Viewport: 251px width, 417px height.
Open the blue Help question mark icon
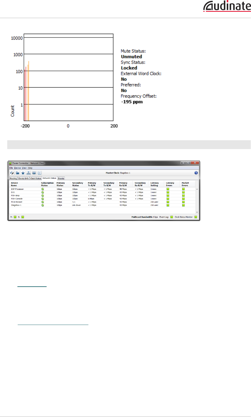196,173
